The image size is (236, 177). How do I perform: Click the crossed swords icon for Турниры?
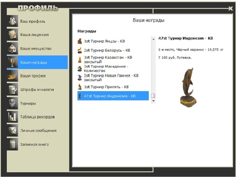click(x=12, y=103)
